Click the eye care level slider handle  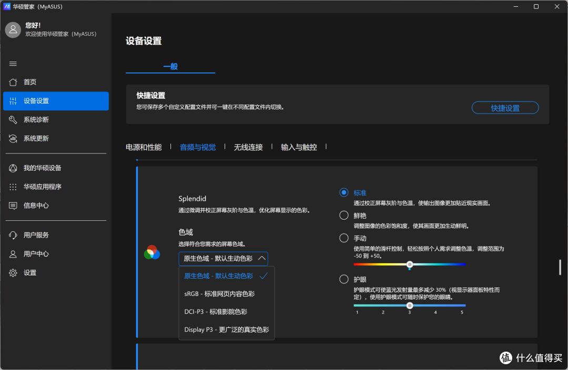point(410,305)
